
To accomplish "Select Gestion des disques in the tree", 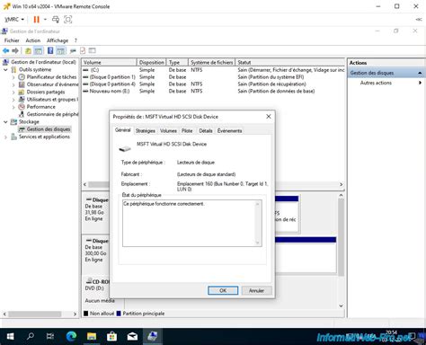I will click(49, 129).
